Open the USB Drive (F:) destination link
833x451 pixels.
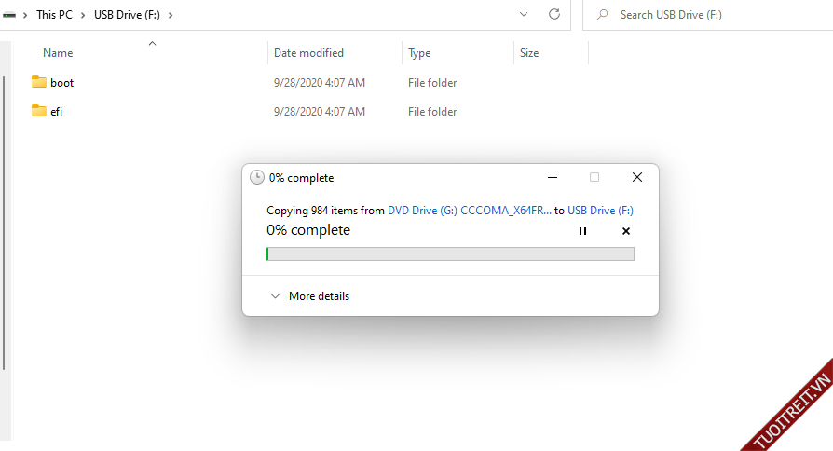click(x=600, y=211)
